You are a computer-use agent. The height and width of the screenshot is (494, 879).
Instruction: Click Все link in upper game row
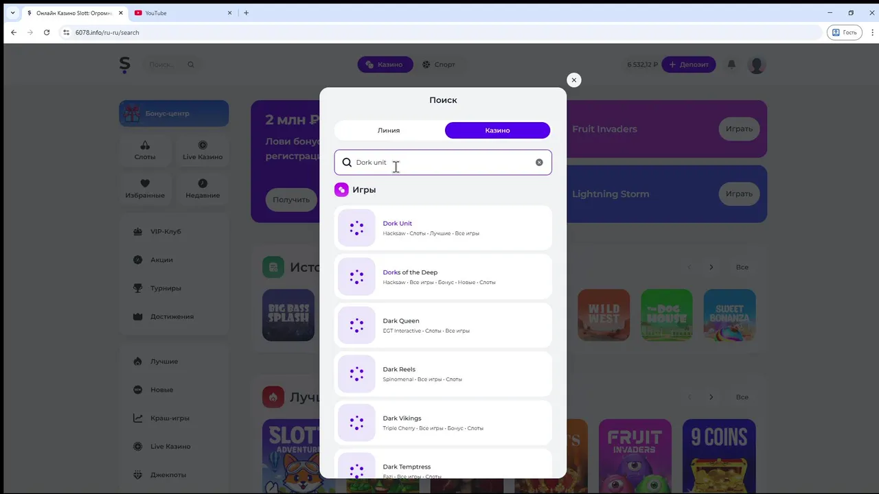point(742,267)
